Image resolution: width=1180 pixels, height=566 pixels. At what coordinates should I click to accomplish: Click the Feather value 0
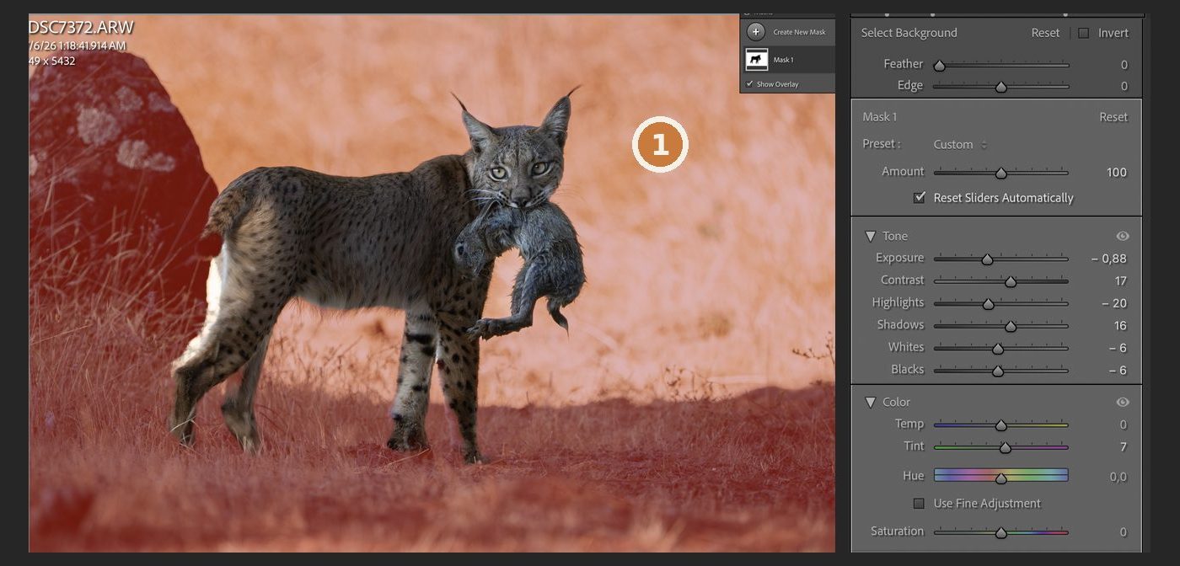(1124, 65)
